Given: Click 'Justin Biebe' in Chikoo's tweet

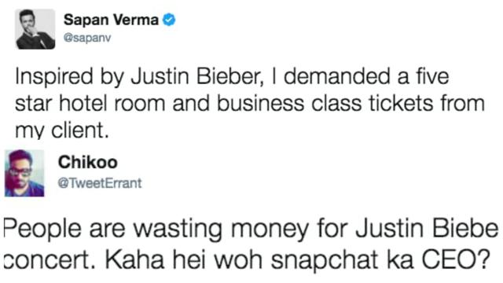Looking at the screenshot, I should coord(427,229).
